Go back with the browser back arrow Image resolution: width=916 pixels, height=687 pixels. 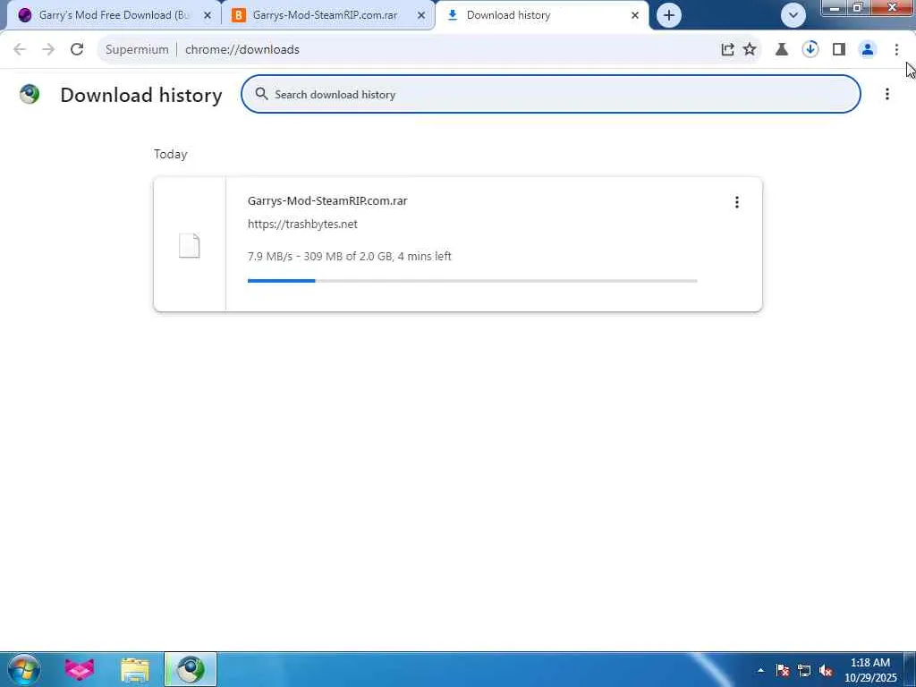[x=20, y=50]
